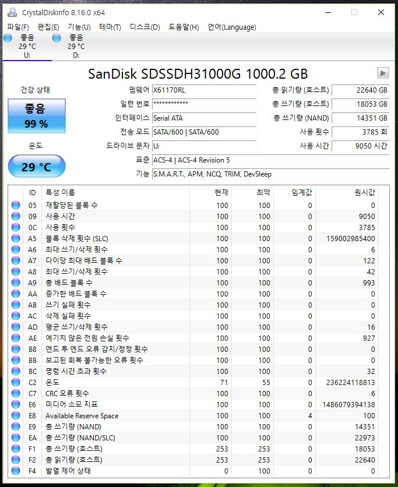Click the status orb for ID A6
The width and height of the screenshot is (398, 487).
(16, 249)
